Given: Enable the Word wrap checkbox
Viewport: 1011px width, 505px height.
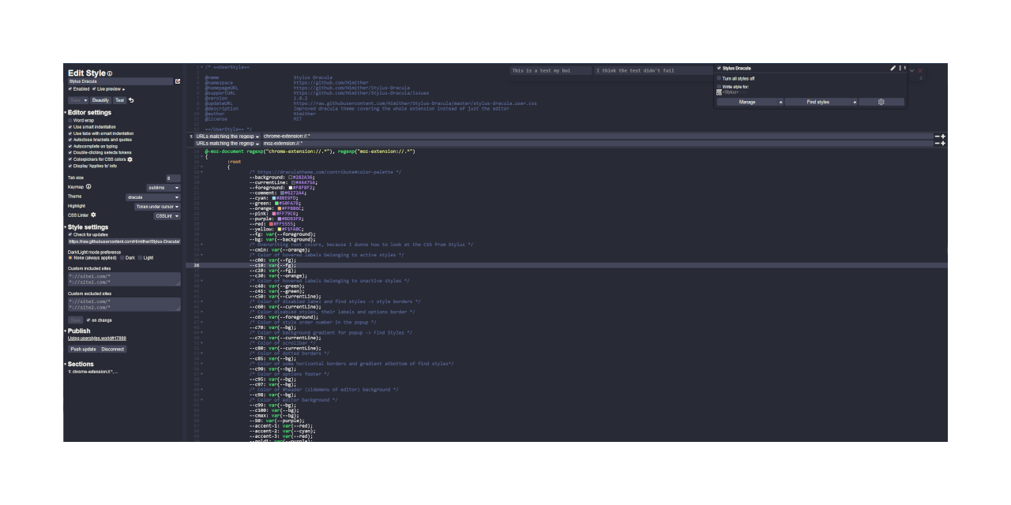Looking at the screenshot, I should (x=70, y=120).
